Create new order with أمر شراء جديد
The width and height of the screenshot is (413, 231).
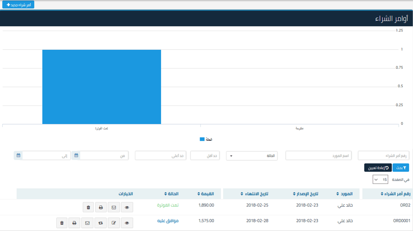coord(18,5)
